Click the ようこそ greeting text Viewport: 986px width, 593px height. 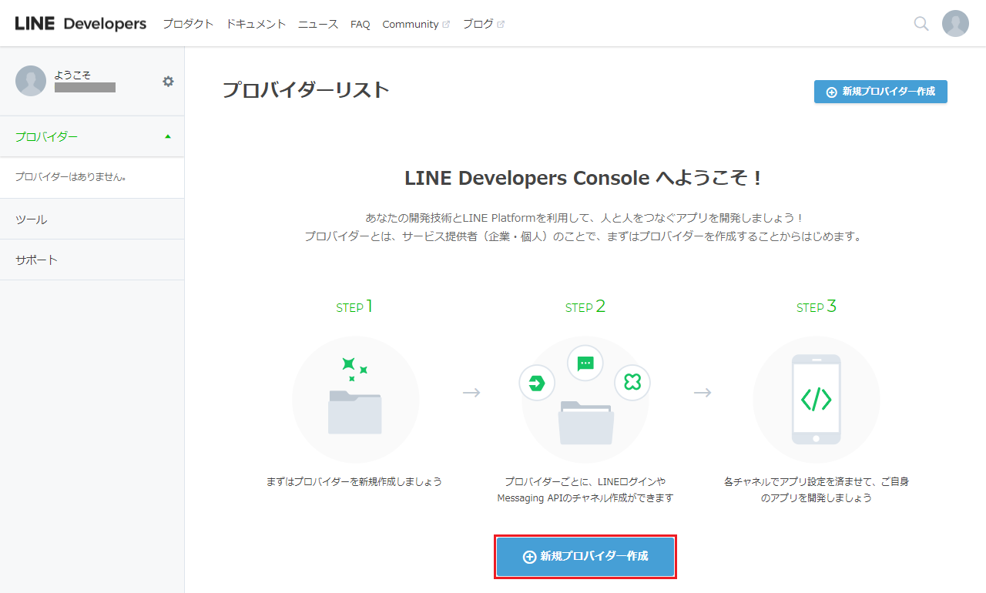point(72,75)
